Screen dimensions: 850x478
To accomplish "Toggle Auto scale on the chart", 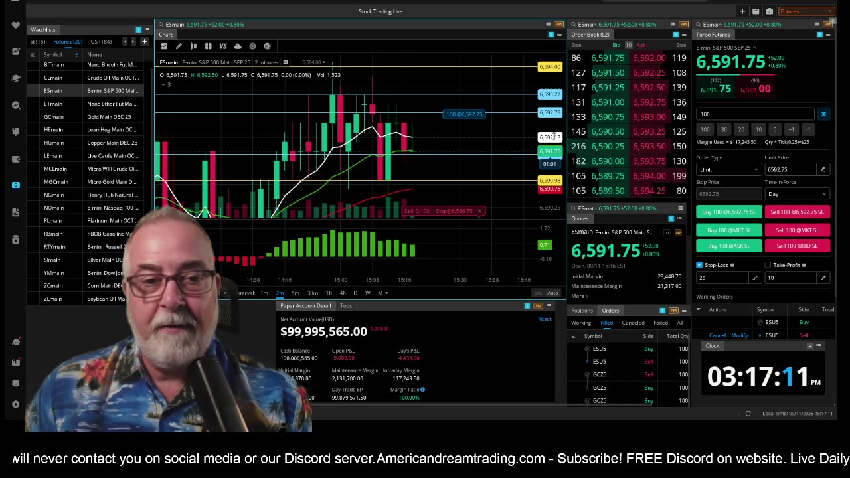I will coord(552,293).
